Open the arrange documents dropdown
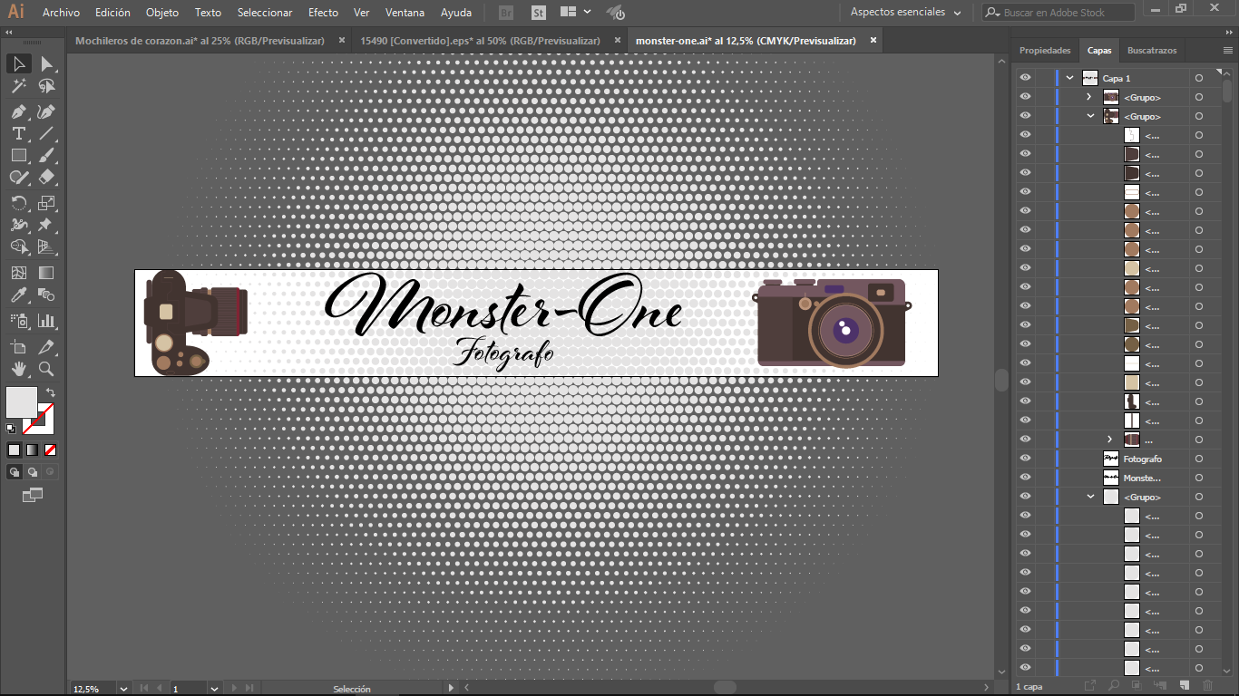 pyautogui.click(x=576, y=13)
